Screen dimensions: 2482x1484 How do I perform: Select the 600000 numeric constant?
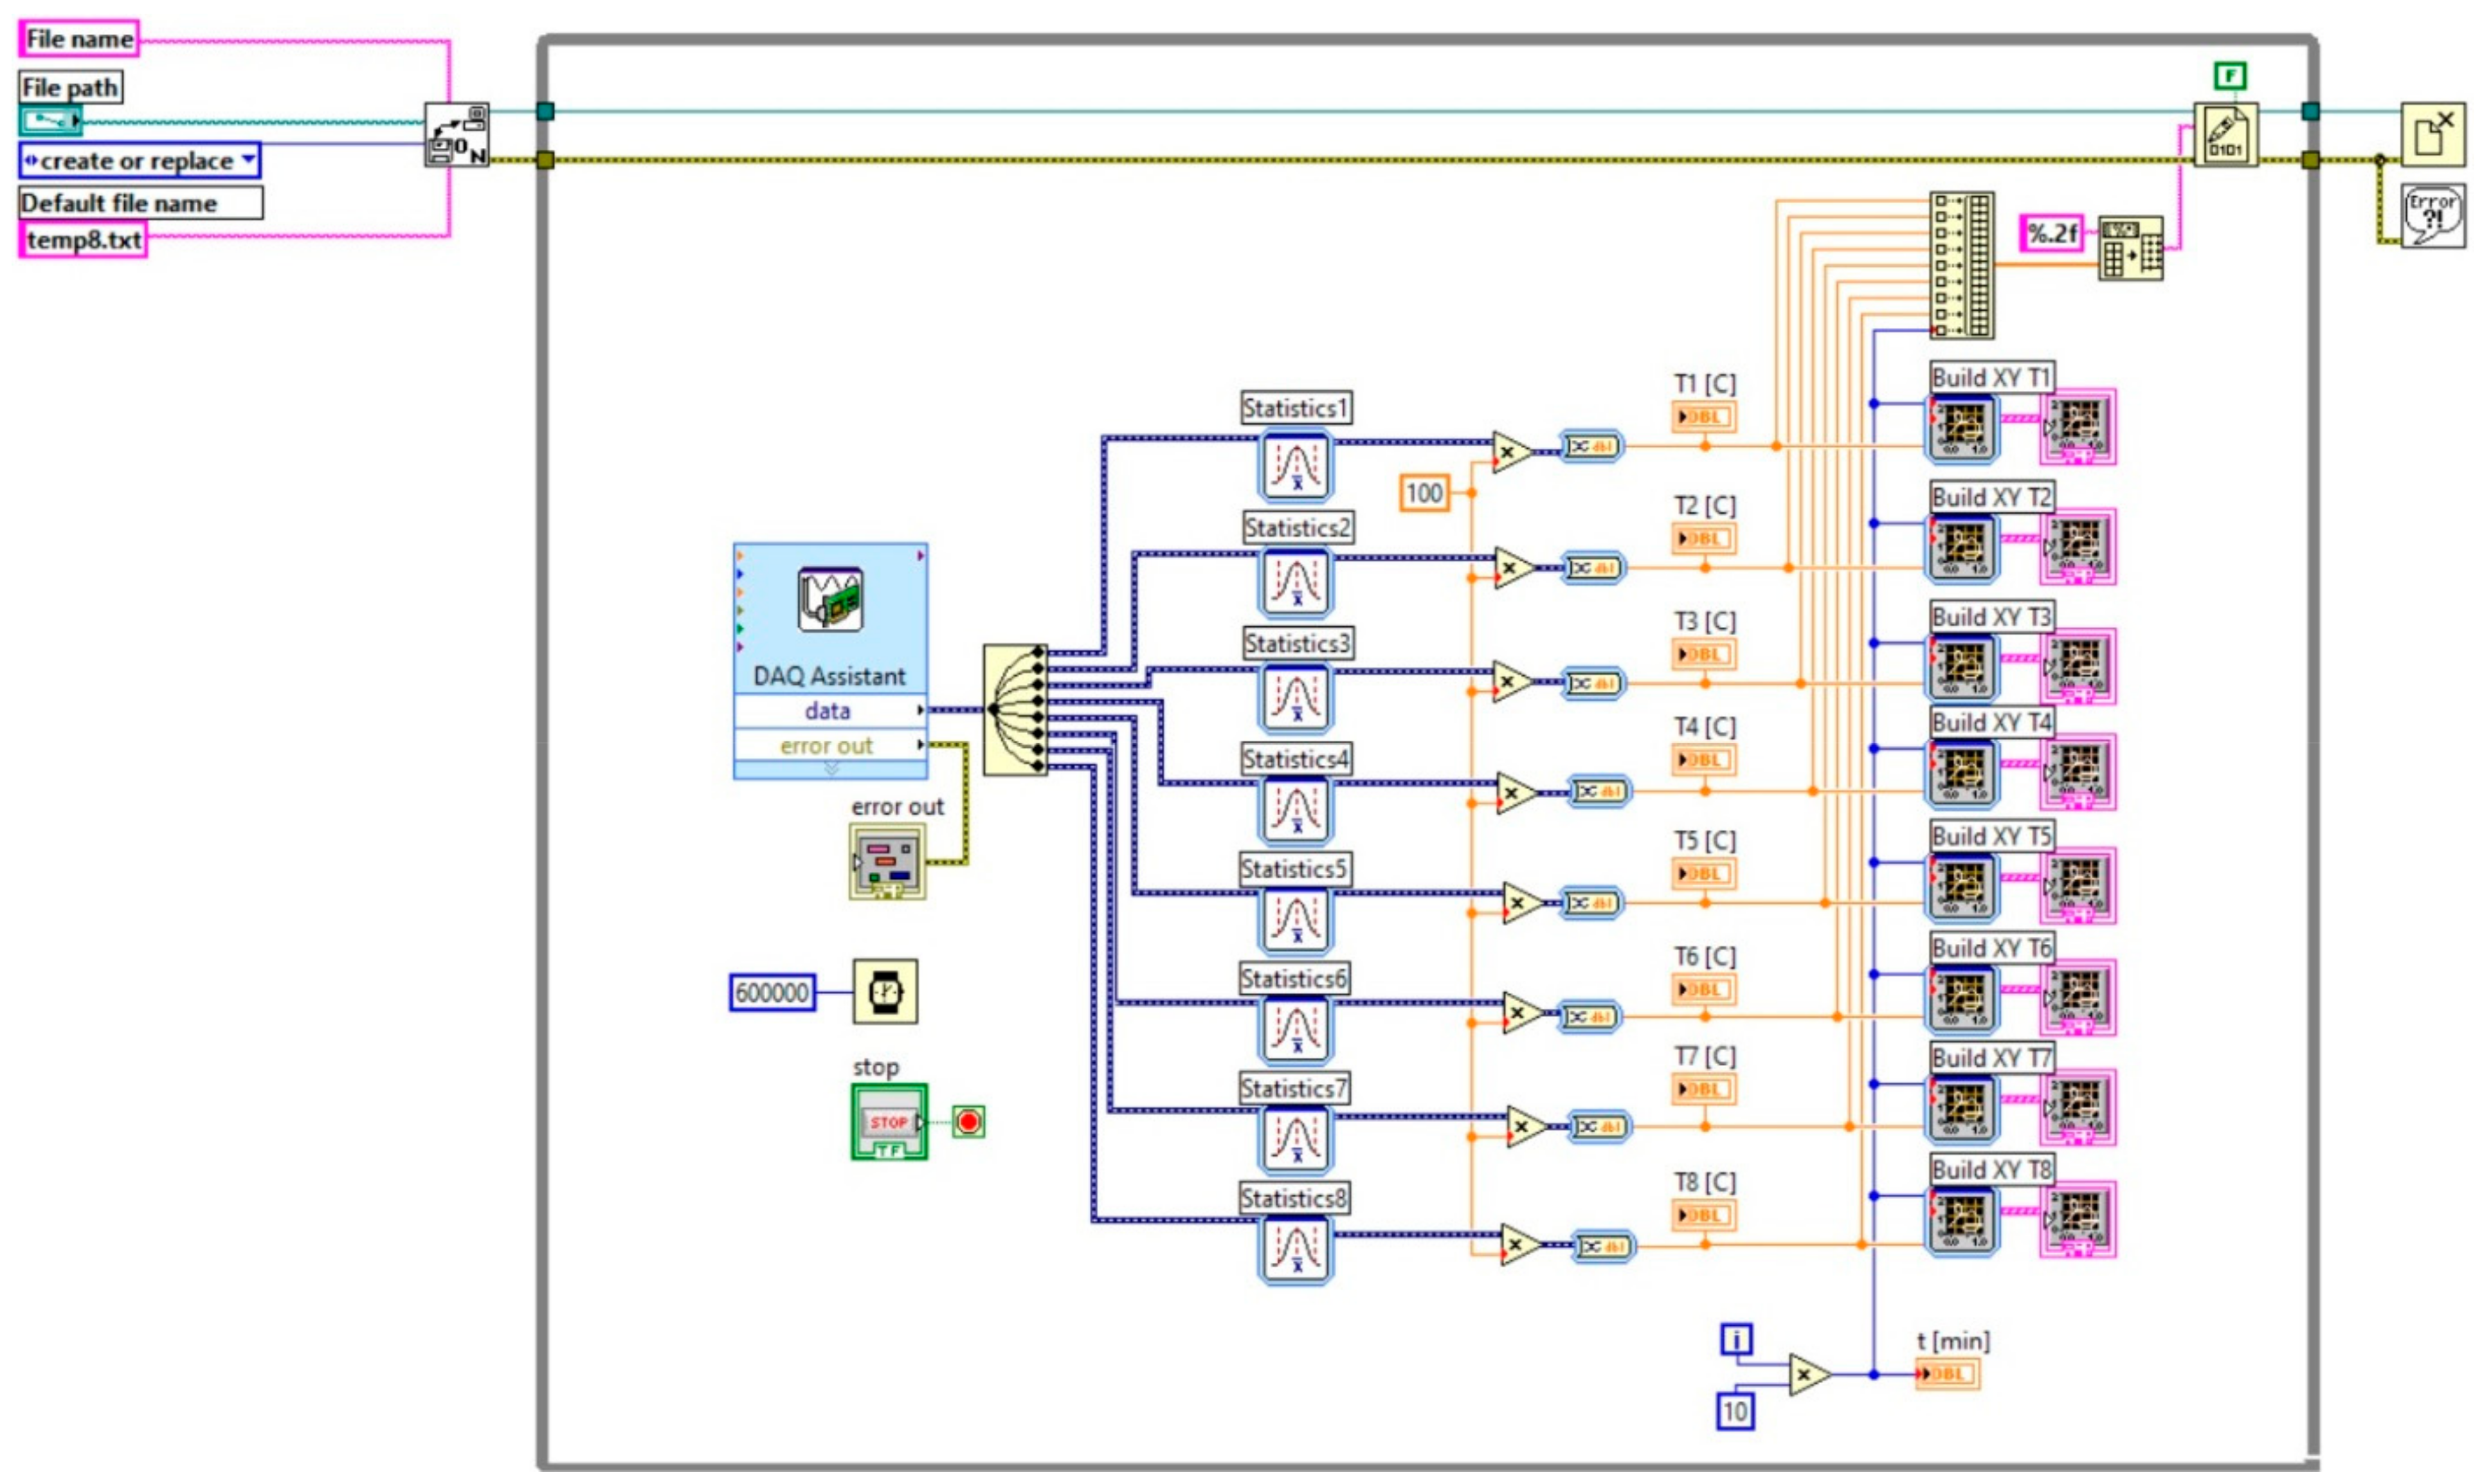pos(772,993)
